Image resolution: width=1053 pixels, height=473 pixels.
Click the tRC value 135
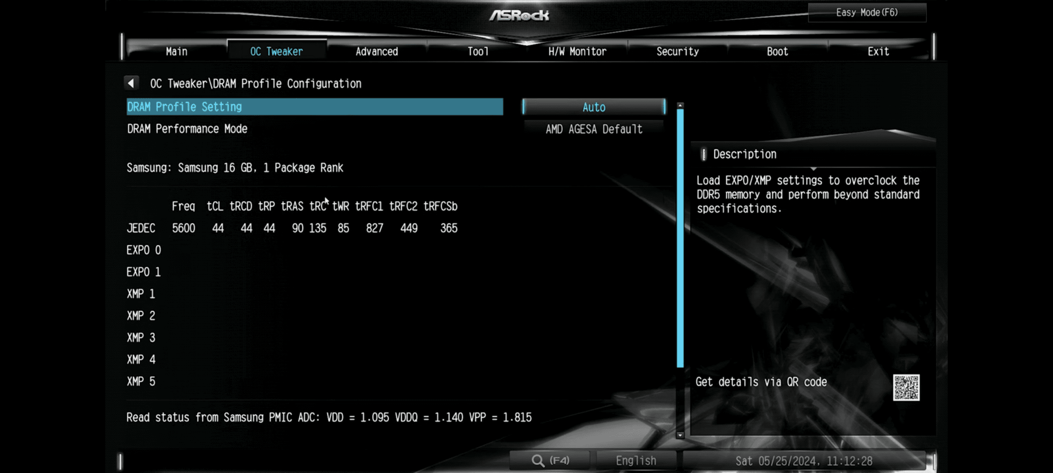coord(318,228)
